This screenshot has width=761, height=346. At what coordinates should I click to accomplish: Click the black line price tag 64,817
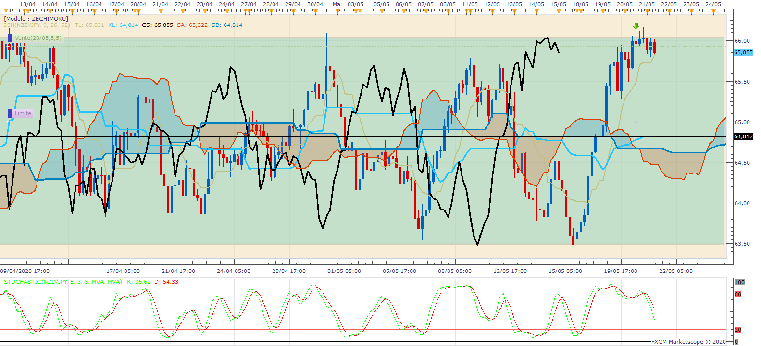point(743,136)
